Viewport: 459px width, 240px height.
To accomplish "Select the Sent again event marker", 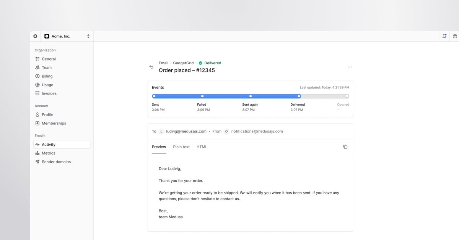I will point(251,96).
